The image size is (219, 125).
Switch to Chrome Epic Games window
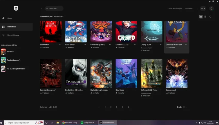point(70,123)
